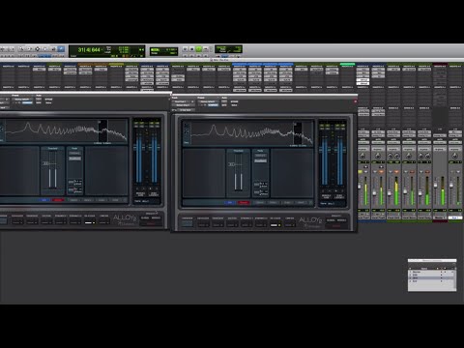This screenshot has height=348, width=464.
Task: Click the Master track volume fader
Action: coord(435,186)
